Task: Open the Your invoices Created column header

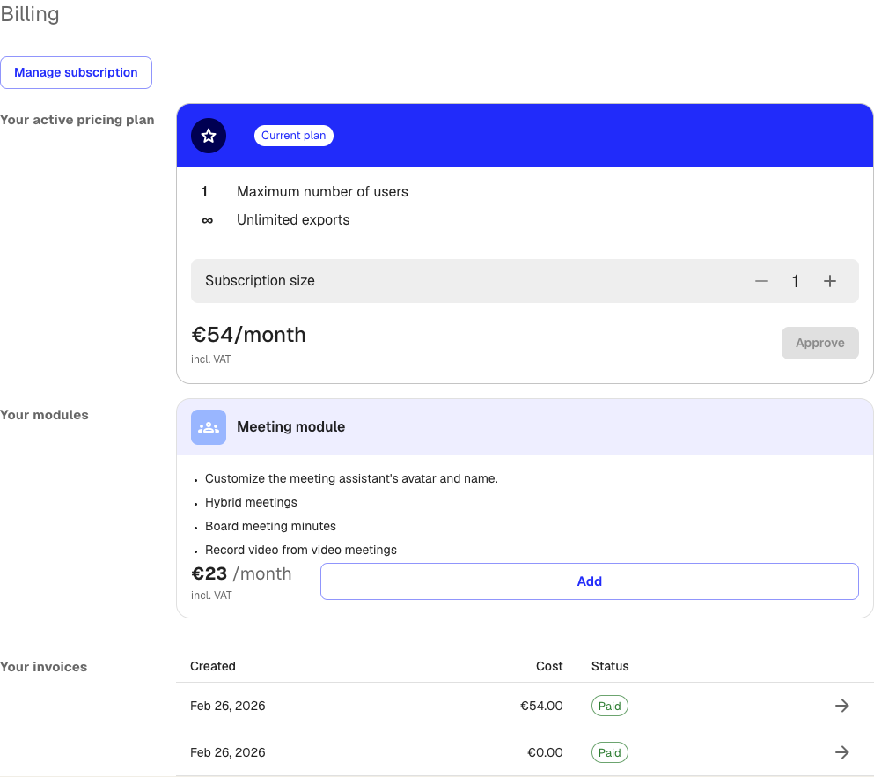Action: coord(213,666)
